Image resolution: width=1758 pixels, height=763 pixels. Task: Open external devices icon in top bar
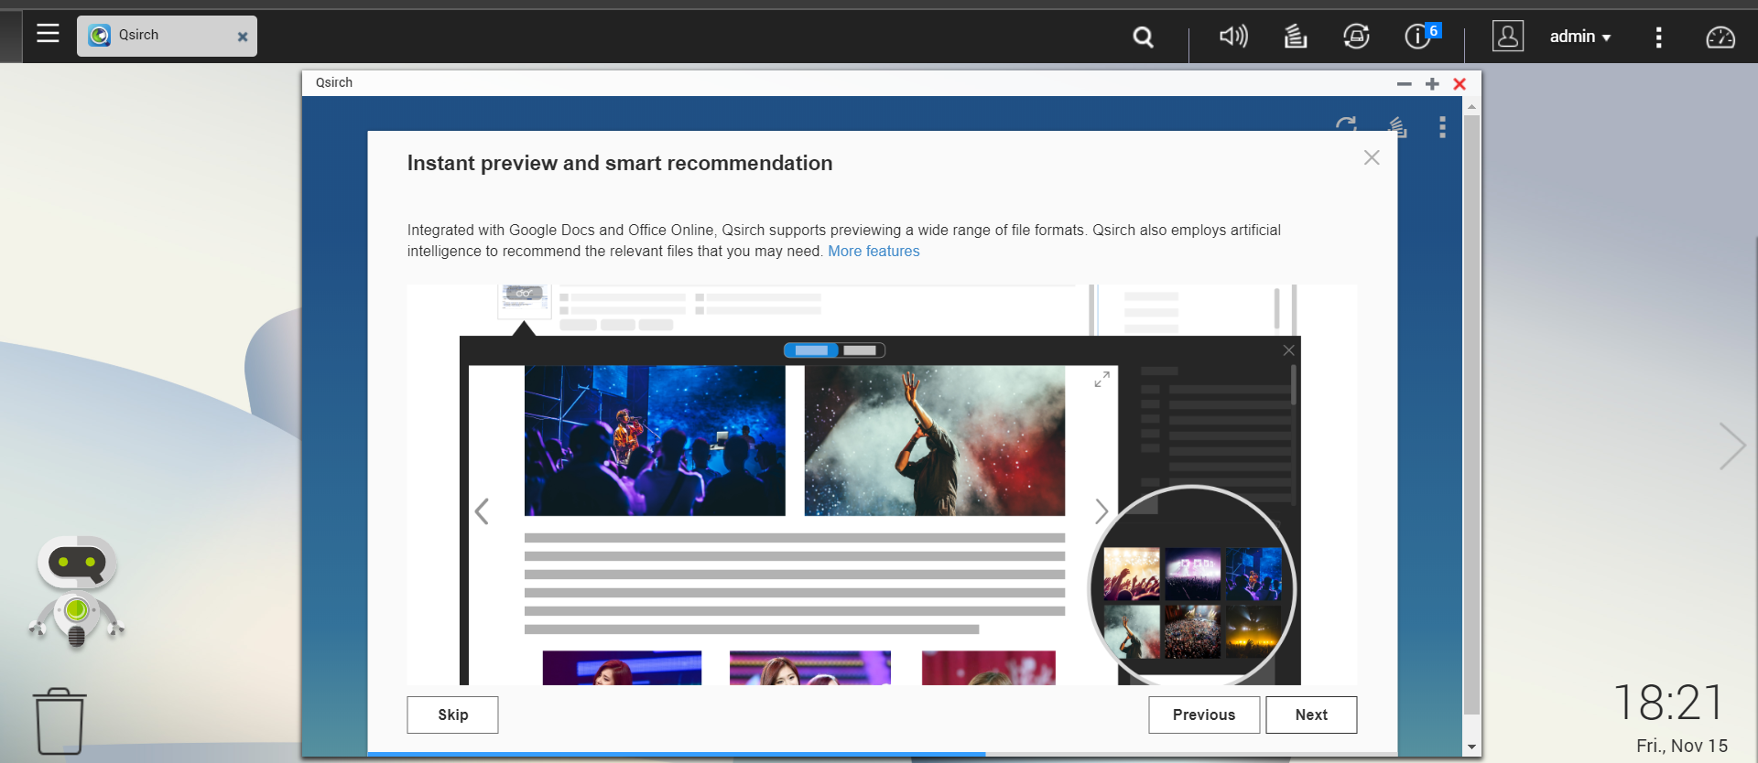(1356, 37)
